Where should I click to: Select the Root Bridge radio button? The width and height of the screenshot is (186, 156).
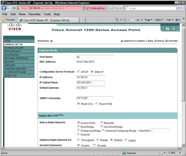[78, 126]
